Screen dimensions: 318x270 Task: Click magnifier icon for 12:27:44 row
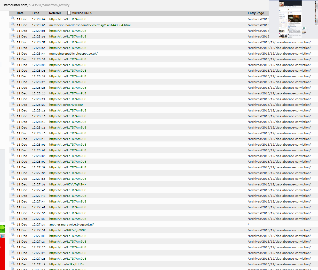(x=13, y=201)
